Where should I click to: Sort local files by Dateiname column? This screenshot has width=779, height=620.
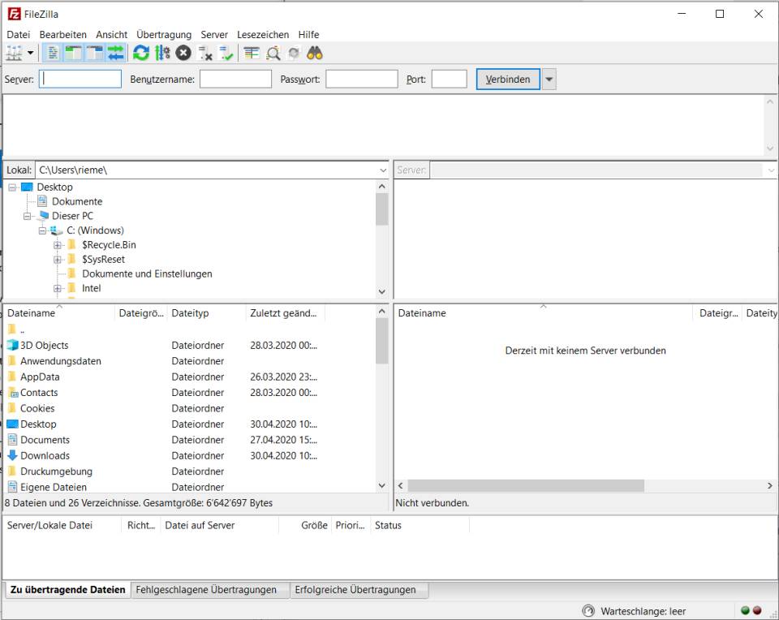(x=59, y=313)
